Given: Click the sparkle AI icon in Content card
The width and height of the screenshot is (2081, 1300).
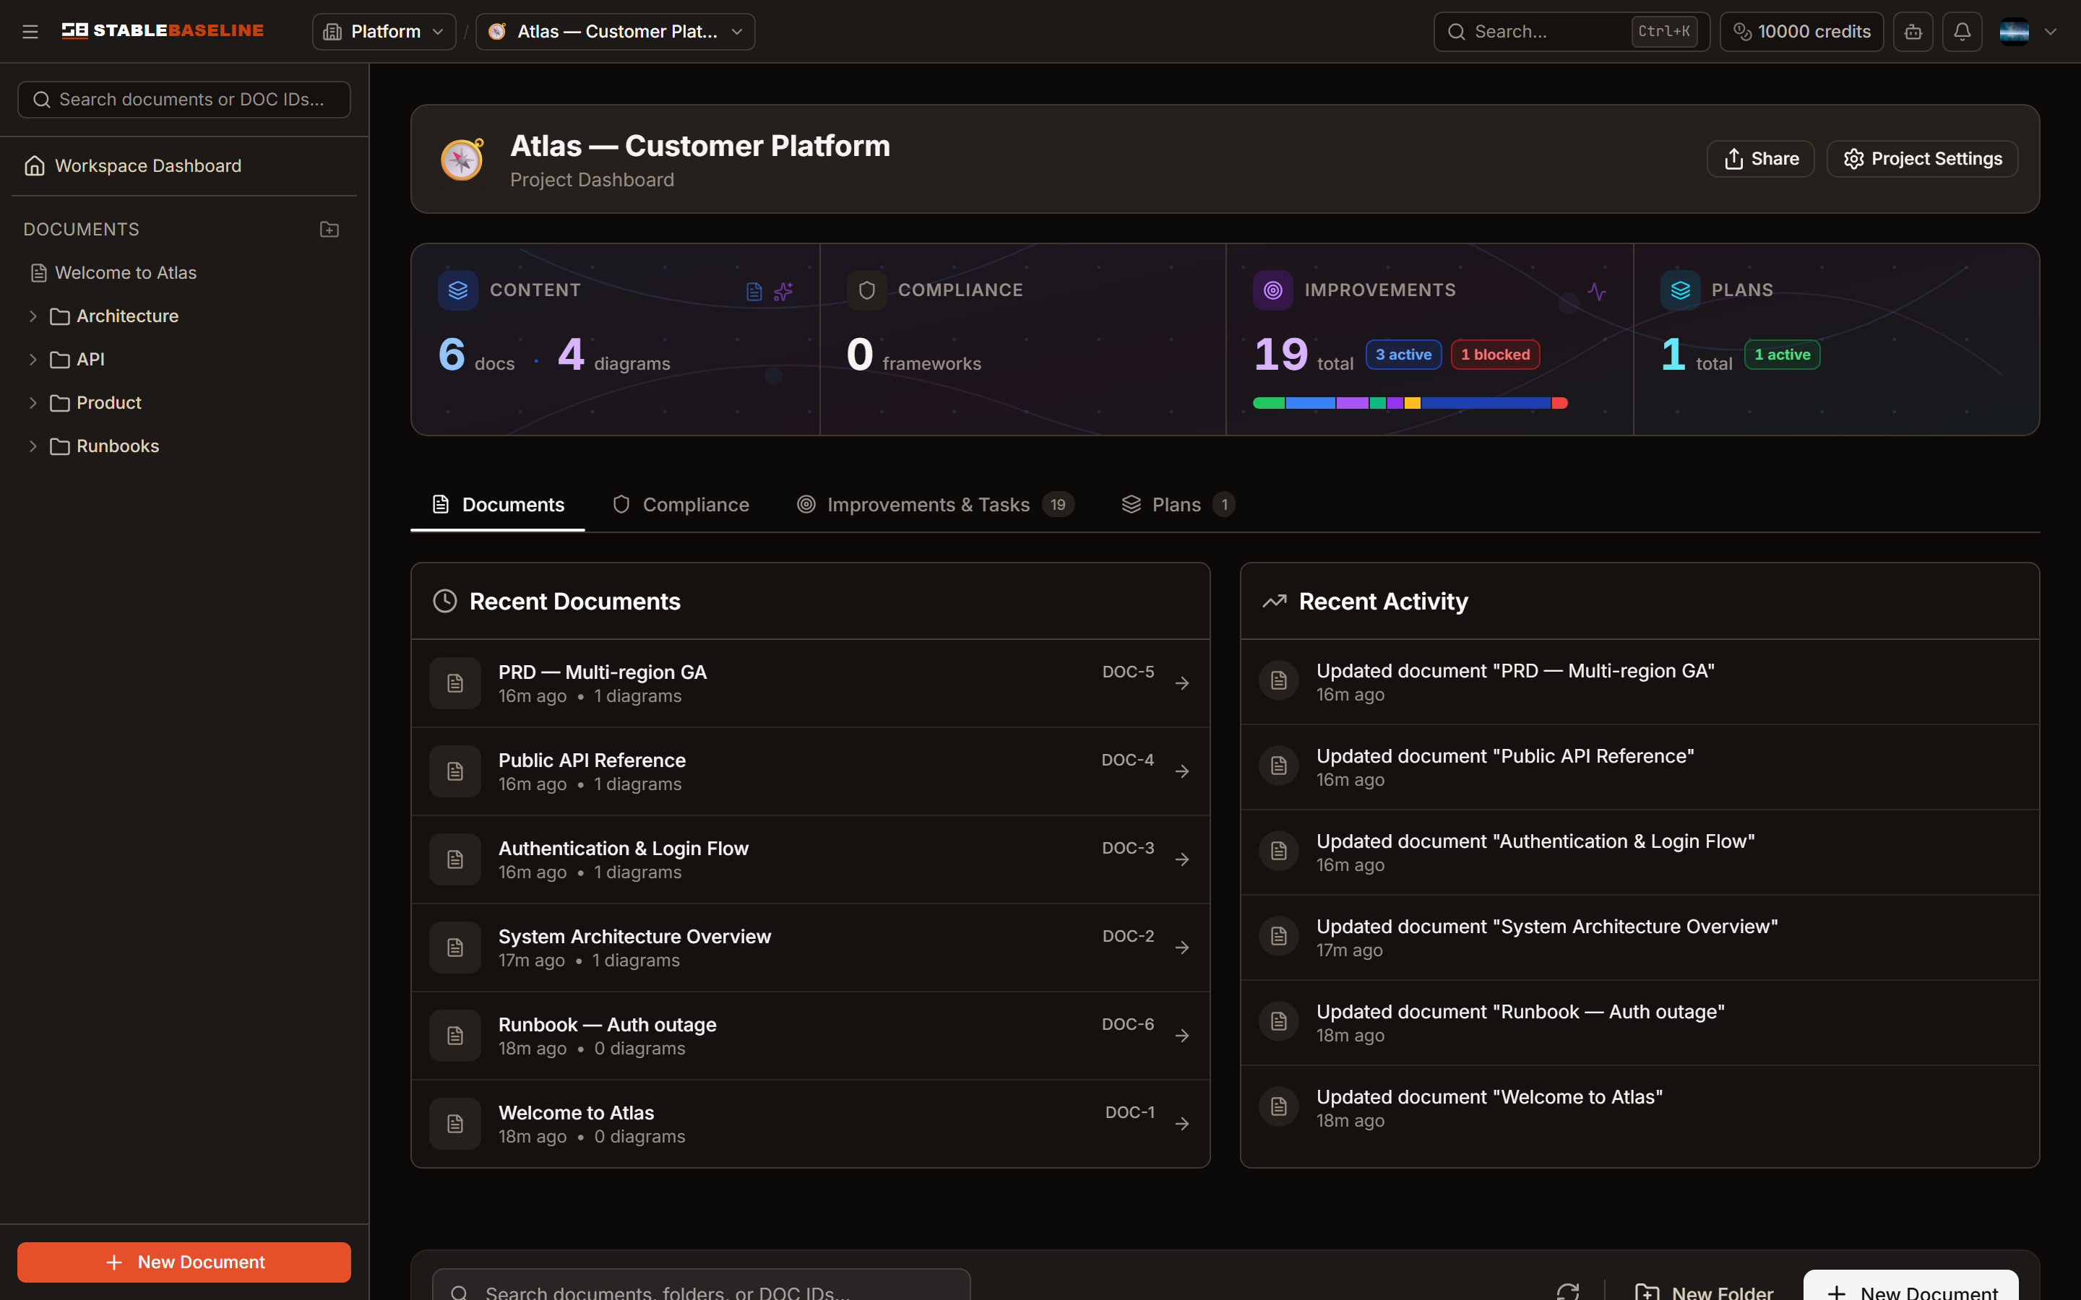Looking at the screenshot, I should tap(783, 292).
